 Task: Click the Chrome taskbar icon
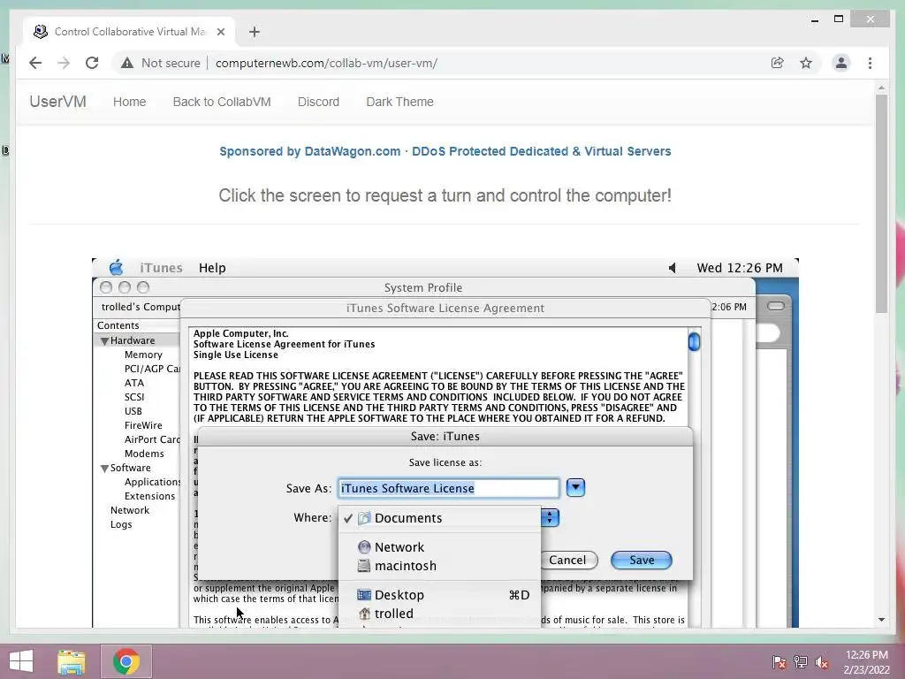pyautogui.click(x=126, y=661)
